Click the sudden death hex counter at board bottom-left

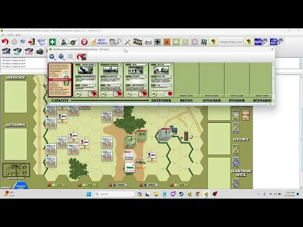(x=21, y=186)
